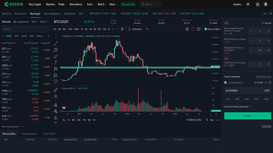Open the Indicators menu
The width and height of the screenshot is (273, 153).
click(x=135, y=29)
